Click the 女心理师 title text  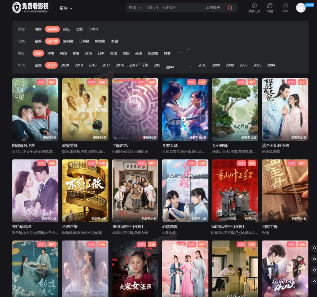pyautogui.click(x=220, y=146)
